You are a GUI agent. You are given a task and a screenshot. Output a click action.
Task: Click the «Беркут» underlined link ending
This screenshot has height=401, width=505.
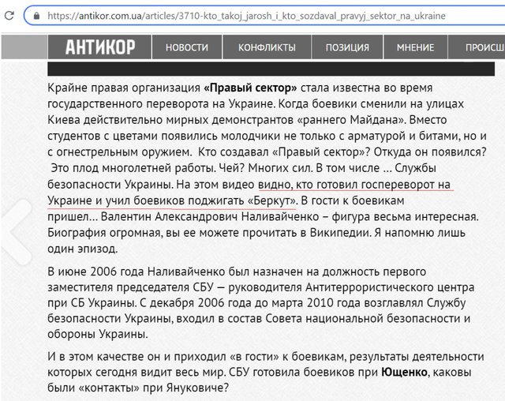(268, 200)
